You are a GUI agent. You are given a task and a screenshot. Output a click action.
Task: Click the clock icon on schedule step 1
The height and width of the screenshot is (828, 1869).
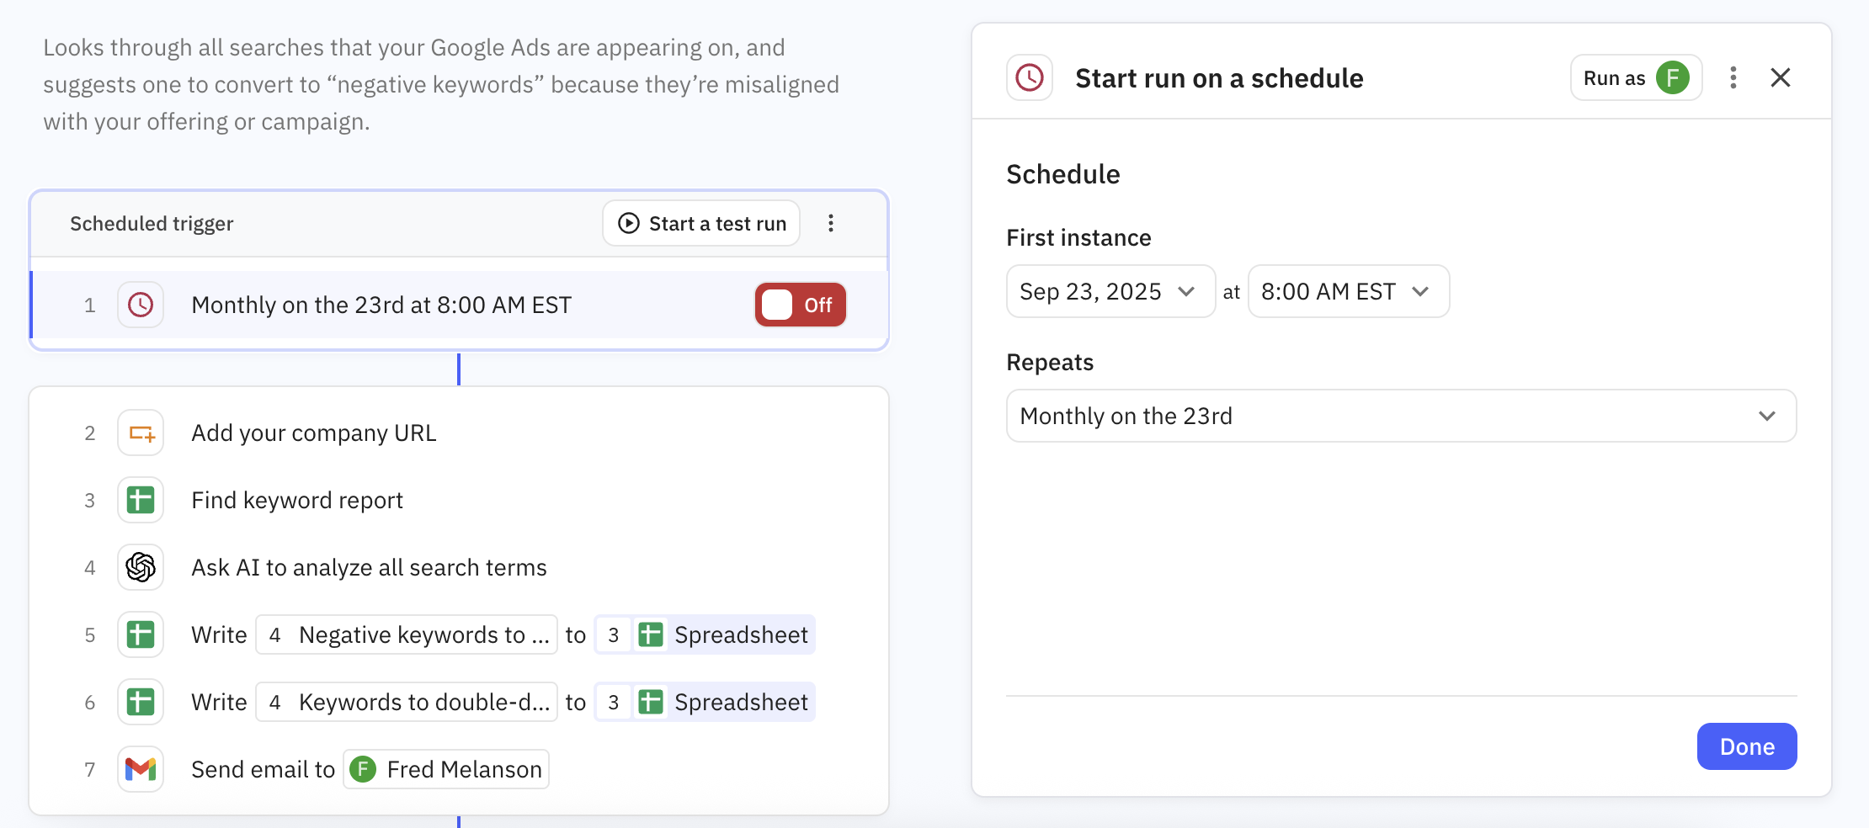click(x=141, y=305)
